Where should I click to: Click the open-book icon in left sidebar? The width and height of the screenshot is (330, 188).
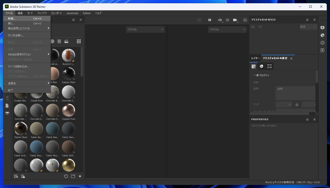point(7,113)
